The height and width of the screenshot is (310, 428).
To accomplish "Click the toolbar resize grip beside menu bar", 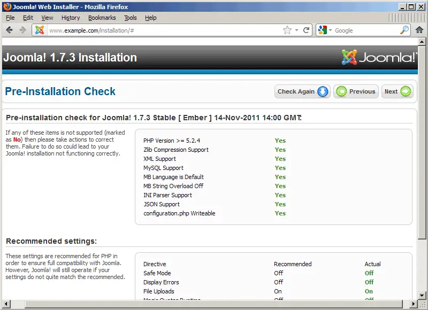I will (407, 18).
